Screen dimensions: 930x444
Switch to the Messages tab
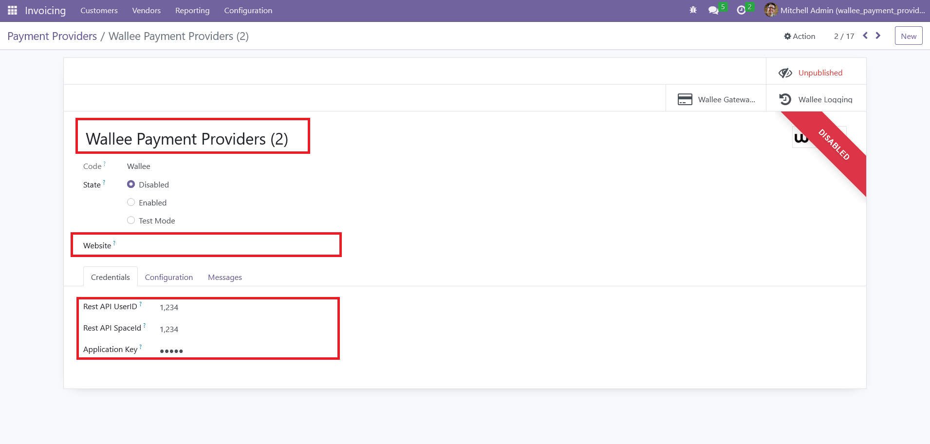click(224, 277)
